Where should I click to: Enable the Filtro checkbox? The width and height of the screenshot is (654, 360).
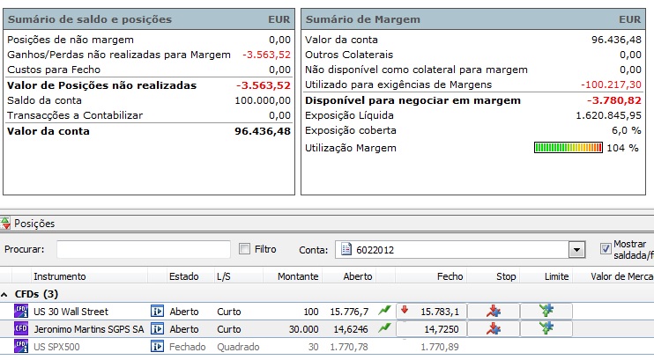tap(244, 249)
